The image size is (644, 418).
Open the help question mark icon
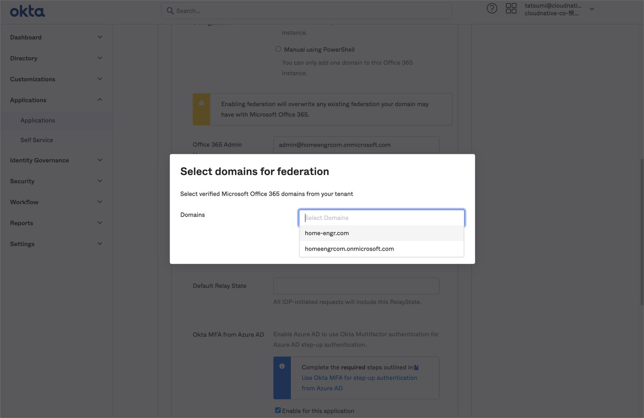pos(492,8)
